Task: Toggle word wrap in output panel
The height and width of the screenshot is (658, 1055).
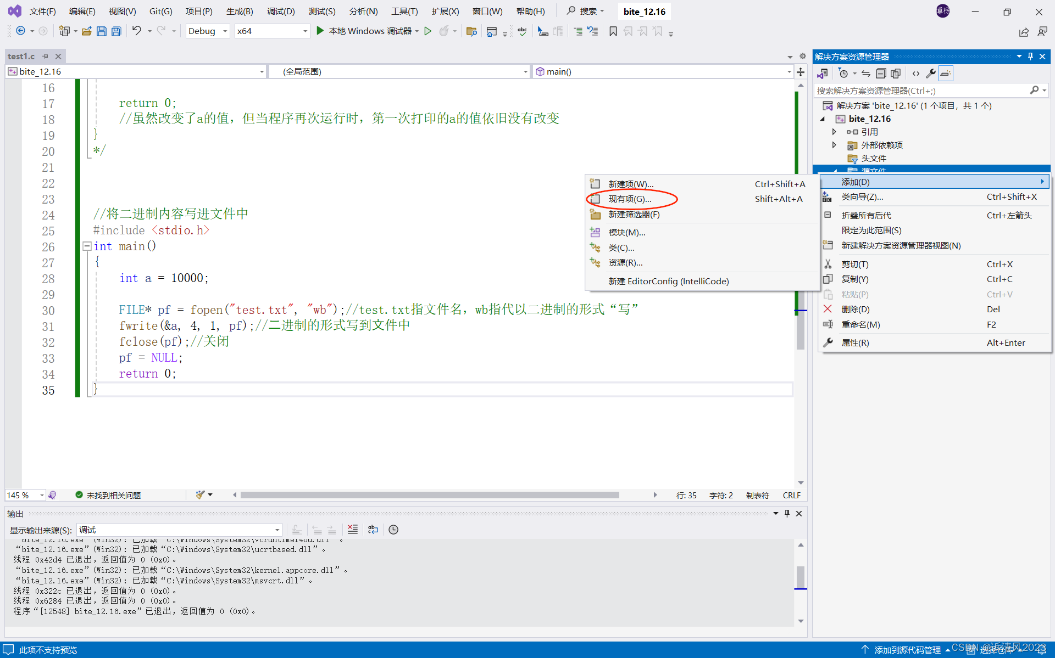Action: pos(373,530)
